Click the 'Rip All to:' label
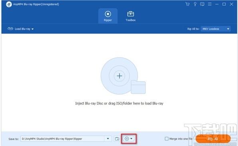 pyautogui.click(x=193, y=29)
